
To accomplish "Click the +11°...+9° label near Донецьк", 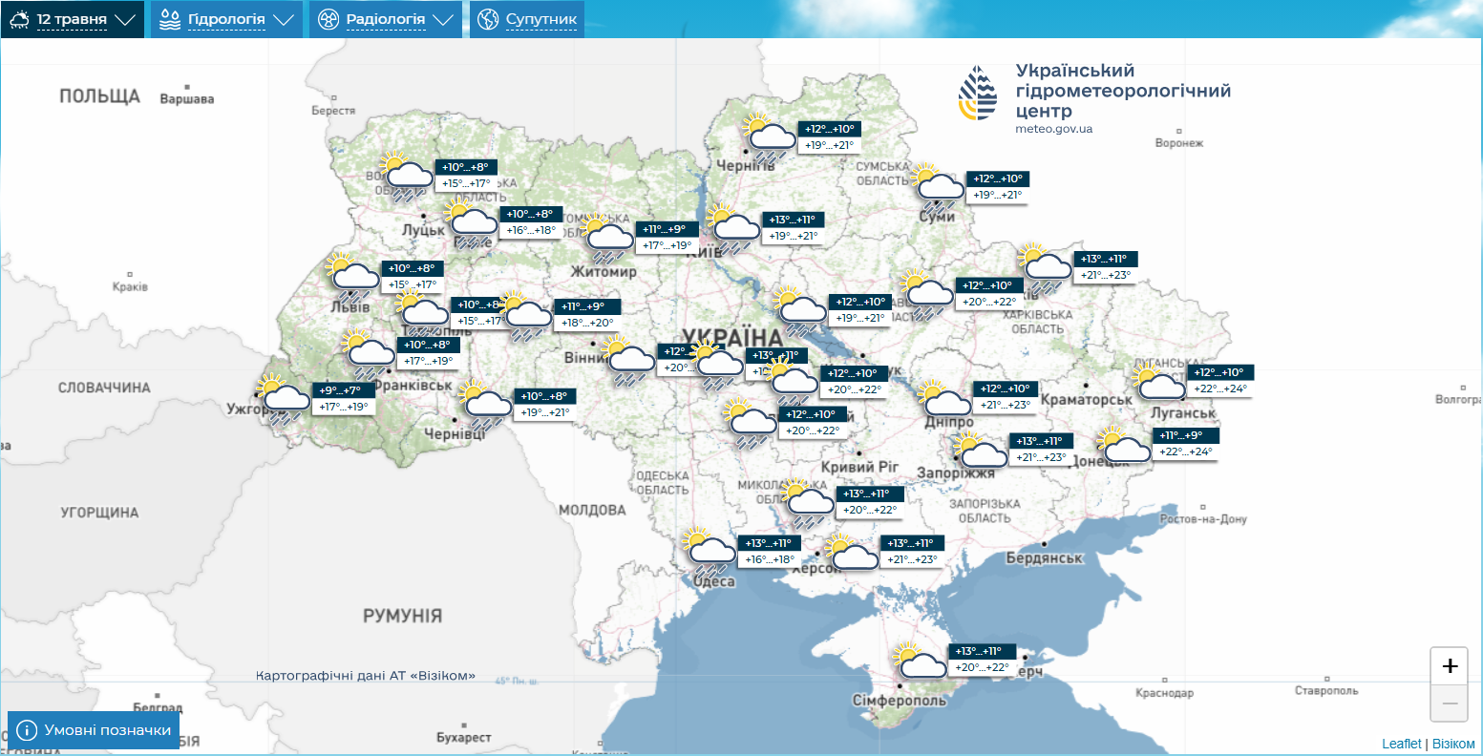I will (1187, 435).
